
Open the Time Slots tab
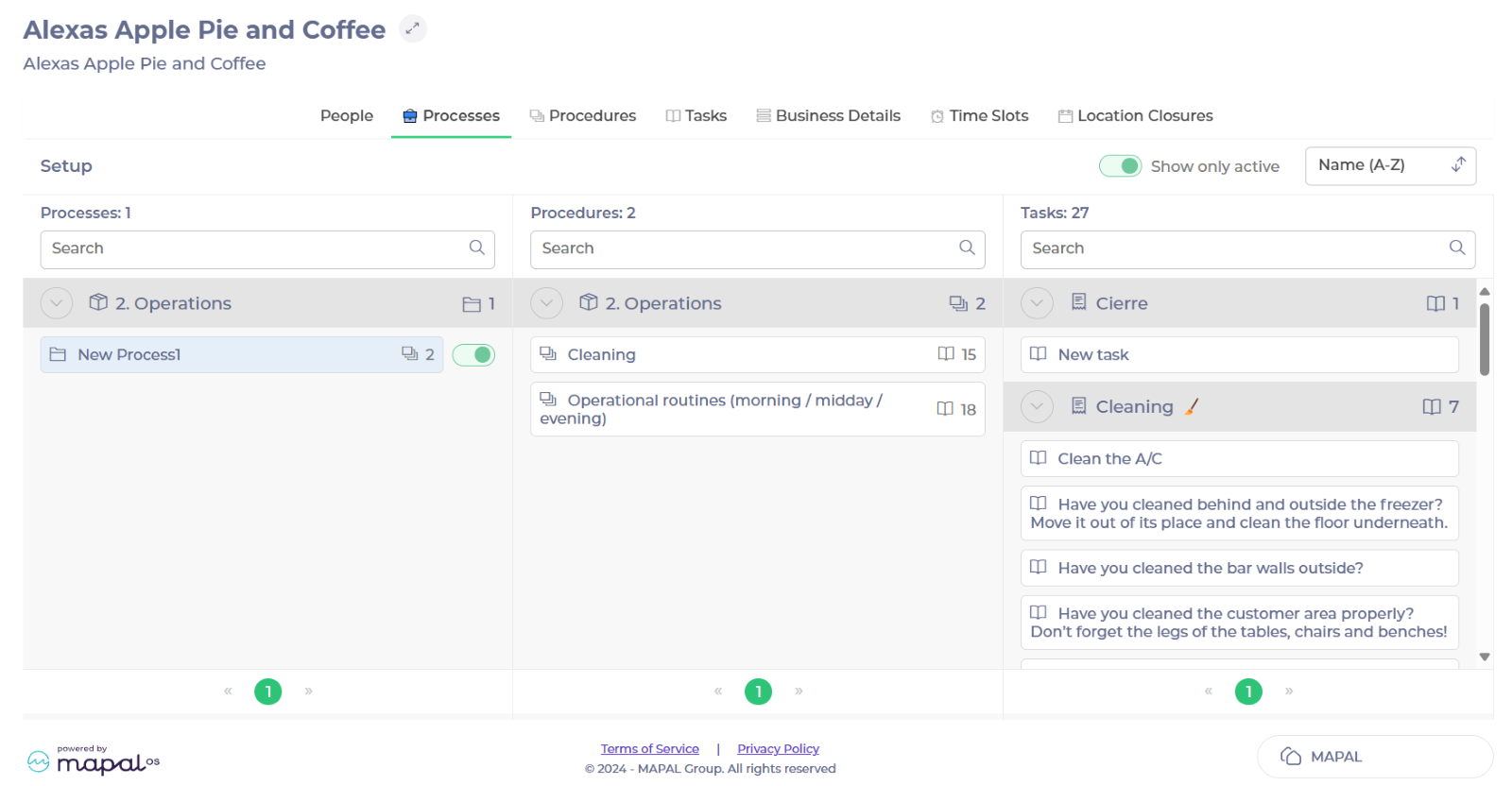980,115
